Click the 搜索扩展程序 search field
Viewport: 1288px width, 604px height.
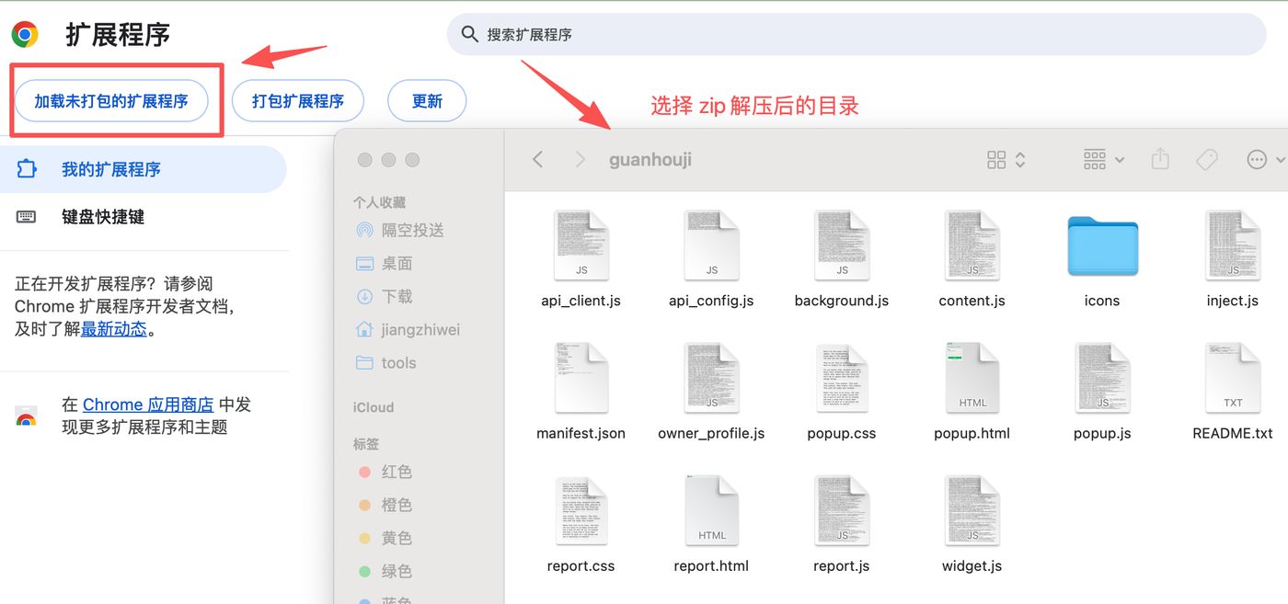coord(856,34)
